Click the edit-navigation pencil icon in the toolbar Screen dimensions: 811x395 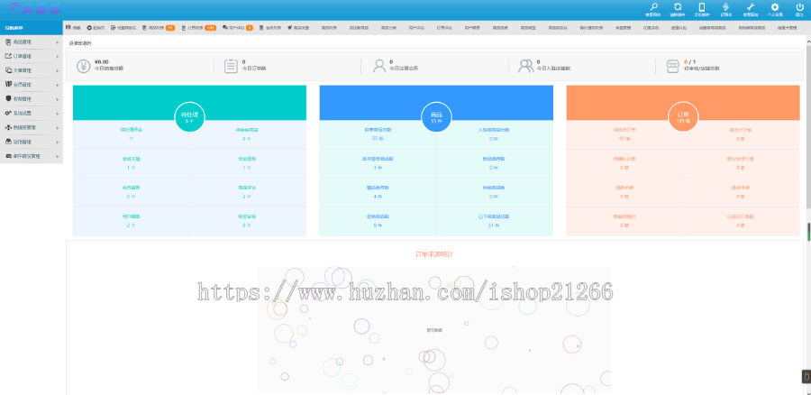point(114,27)
